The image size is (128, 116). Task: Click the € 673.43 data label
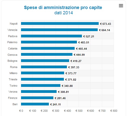[x=105, y=24]
